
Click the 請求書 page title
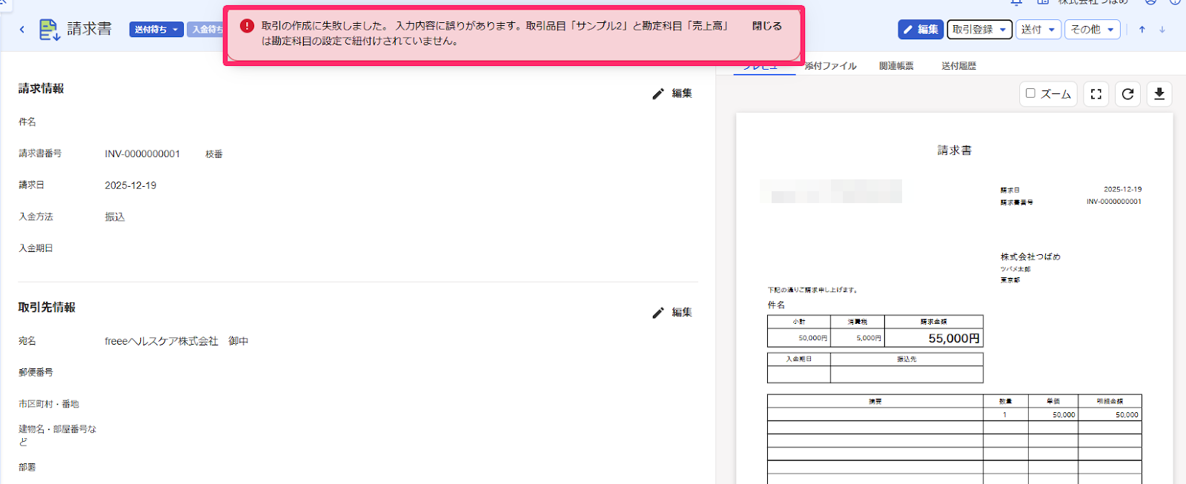click(90, 29)
